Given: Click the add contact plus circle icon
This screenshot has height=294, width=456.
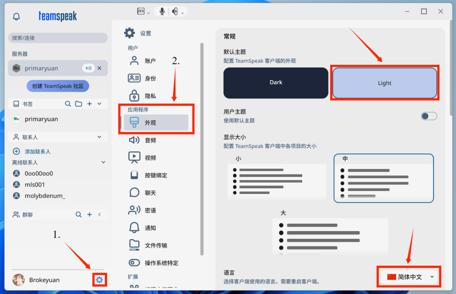Looking at the screenshot, I should pos(16,151).
